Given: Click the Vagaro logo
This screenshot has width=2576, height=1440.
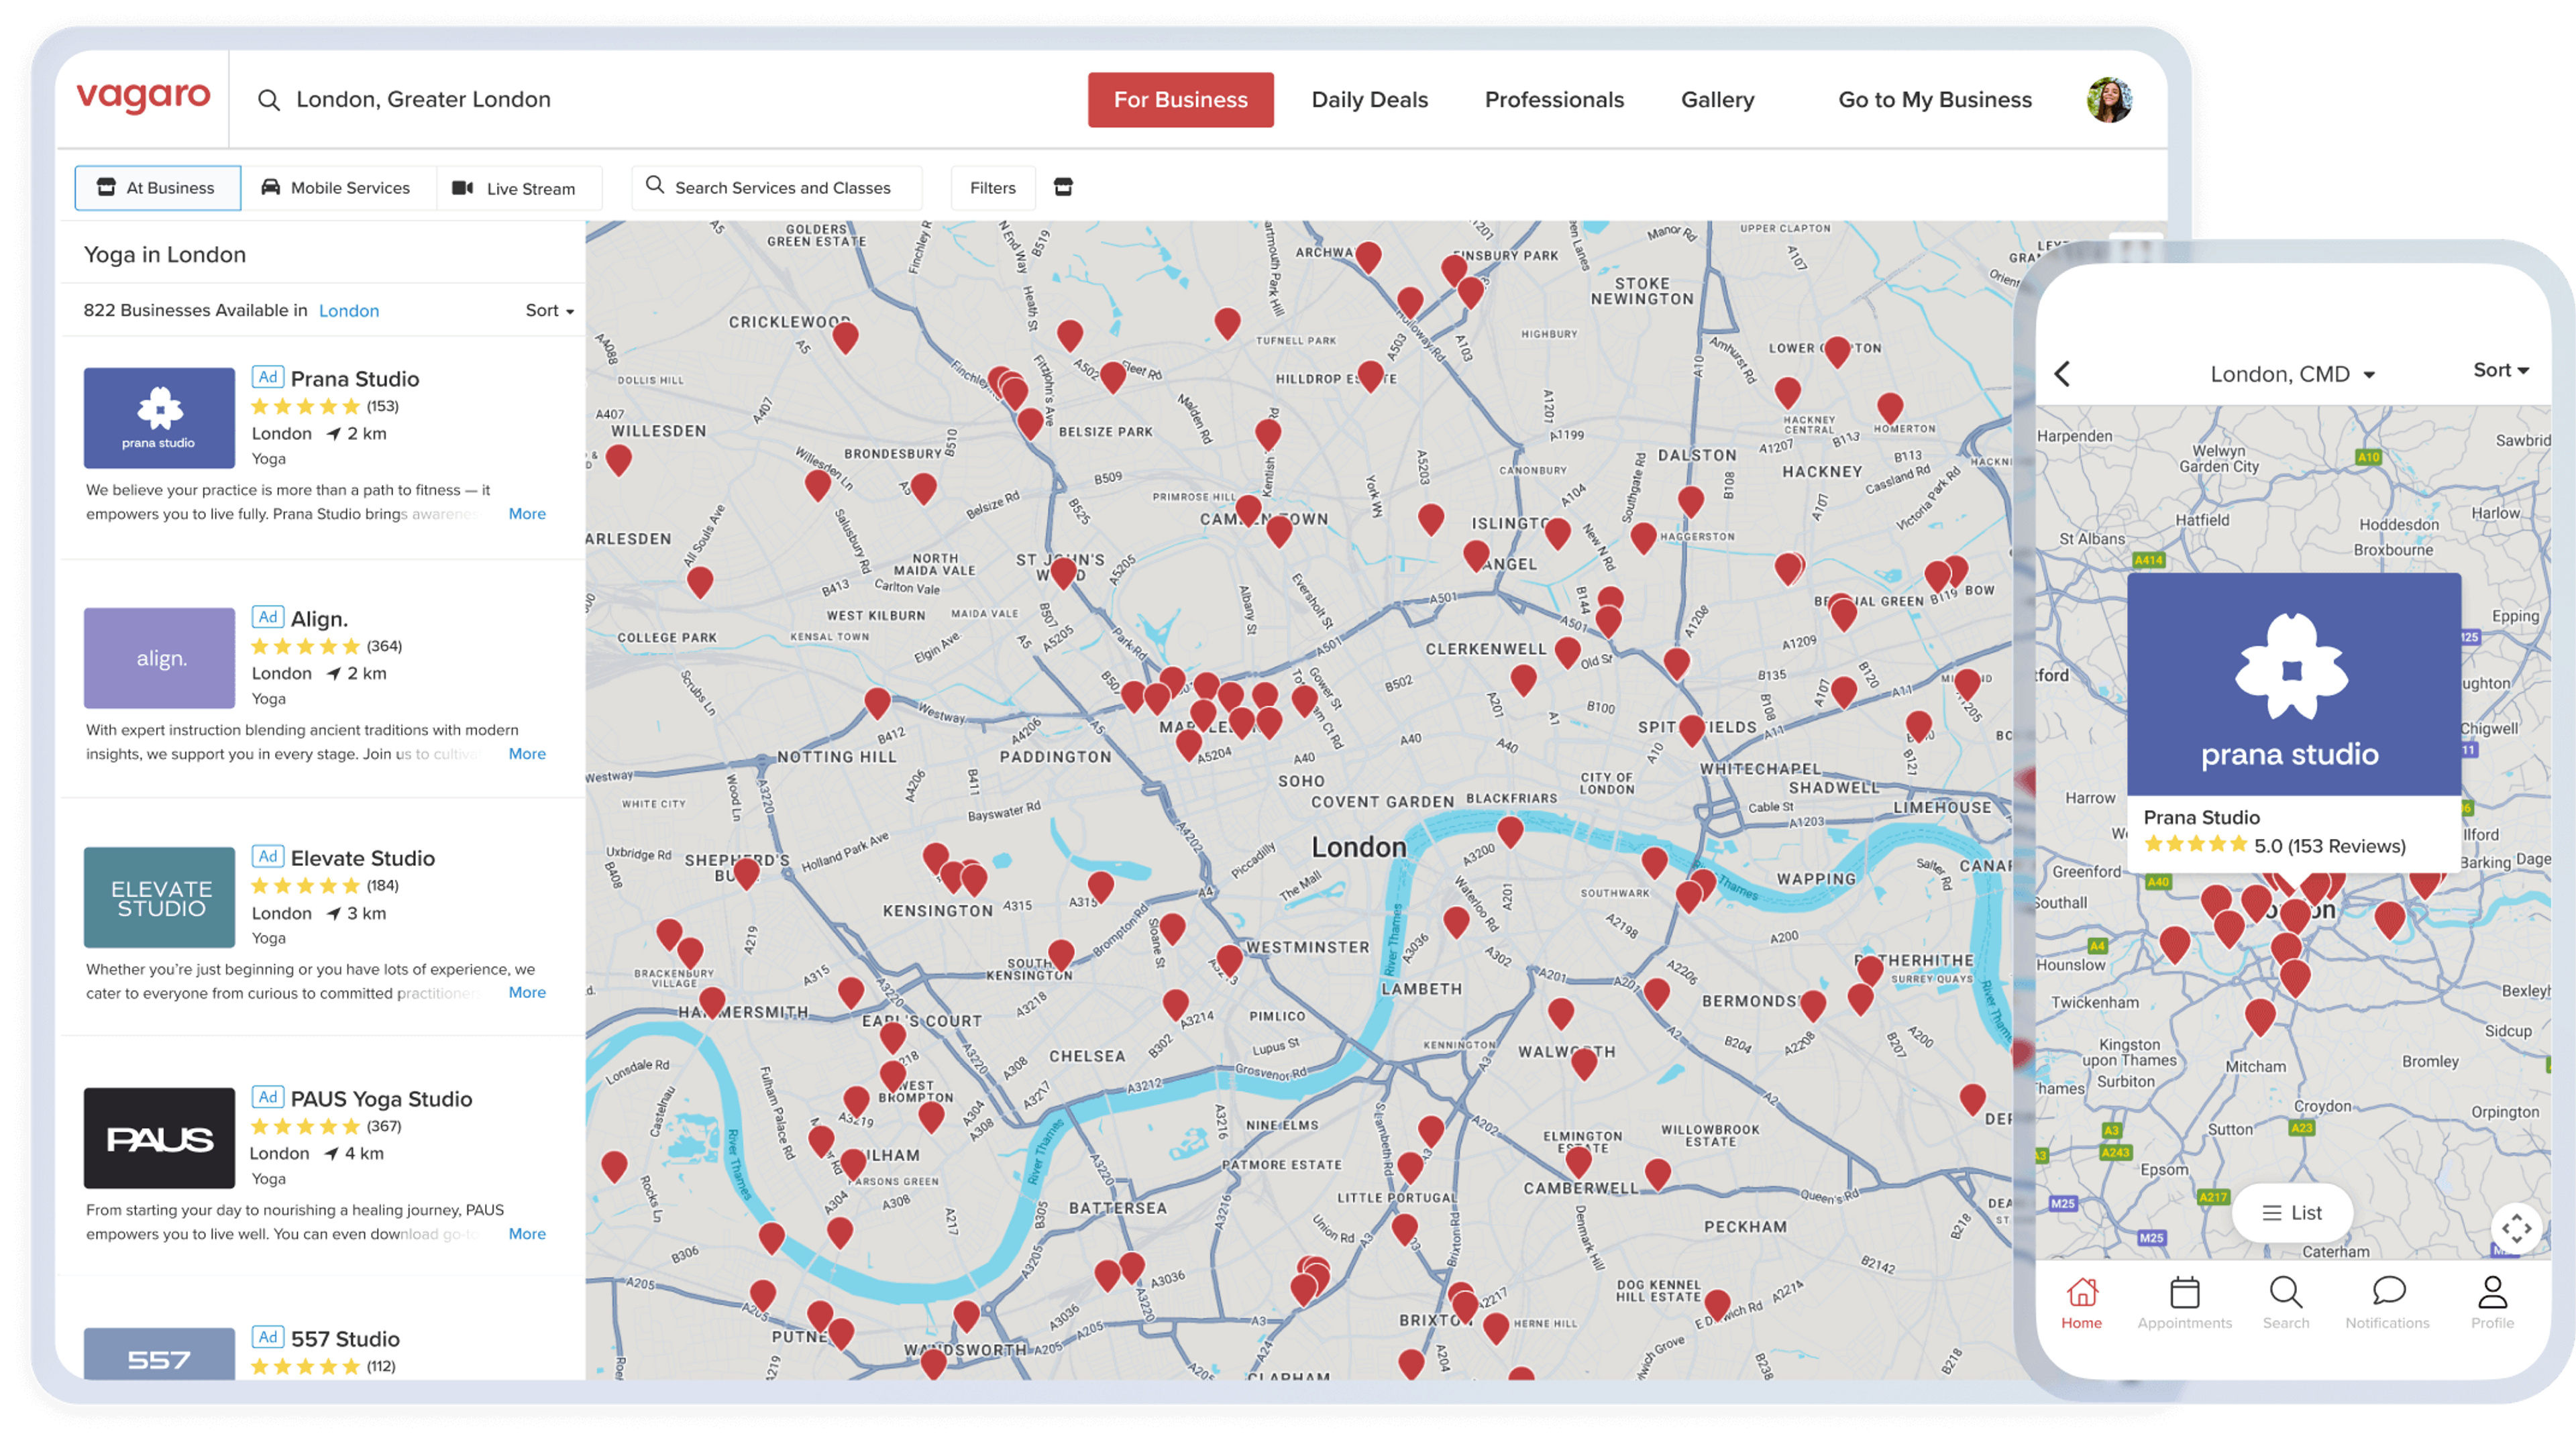Looking at the screenshot, I should click(143, 97).
